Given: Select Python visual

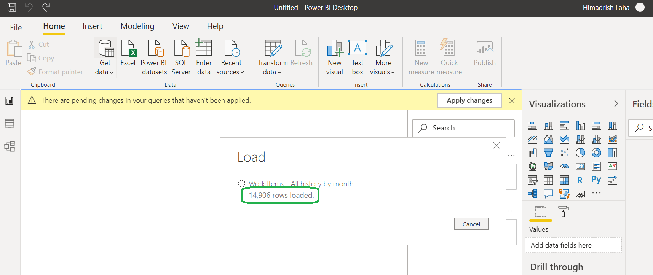Looking at the screenshot, I should pyautogui.click(x=596, y=180).
